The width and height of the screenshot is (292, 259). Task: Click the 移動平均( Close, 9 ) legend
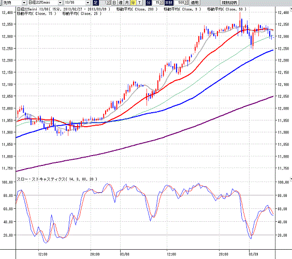coord(182,9)
